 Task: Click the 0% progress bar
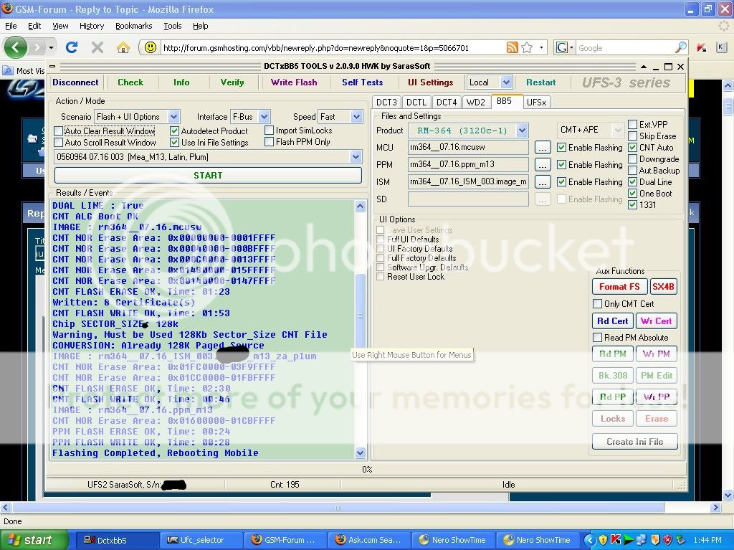tap(366, 470)
